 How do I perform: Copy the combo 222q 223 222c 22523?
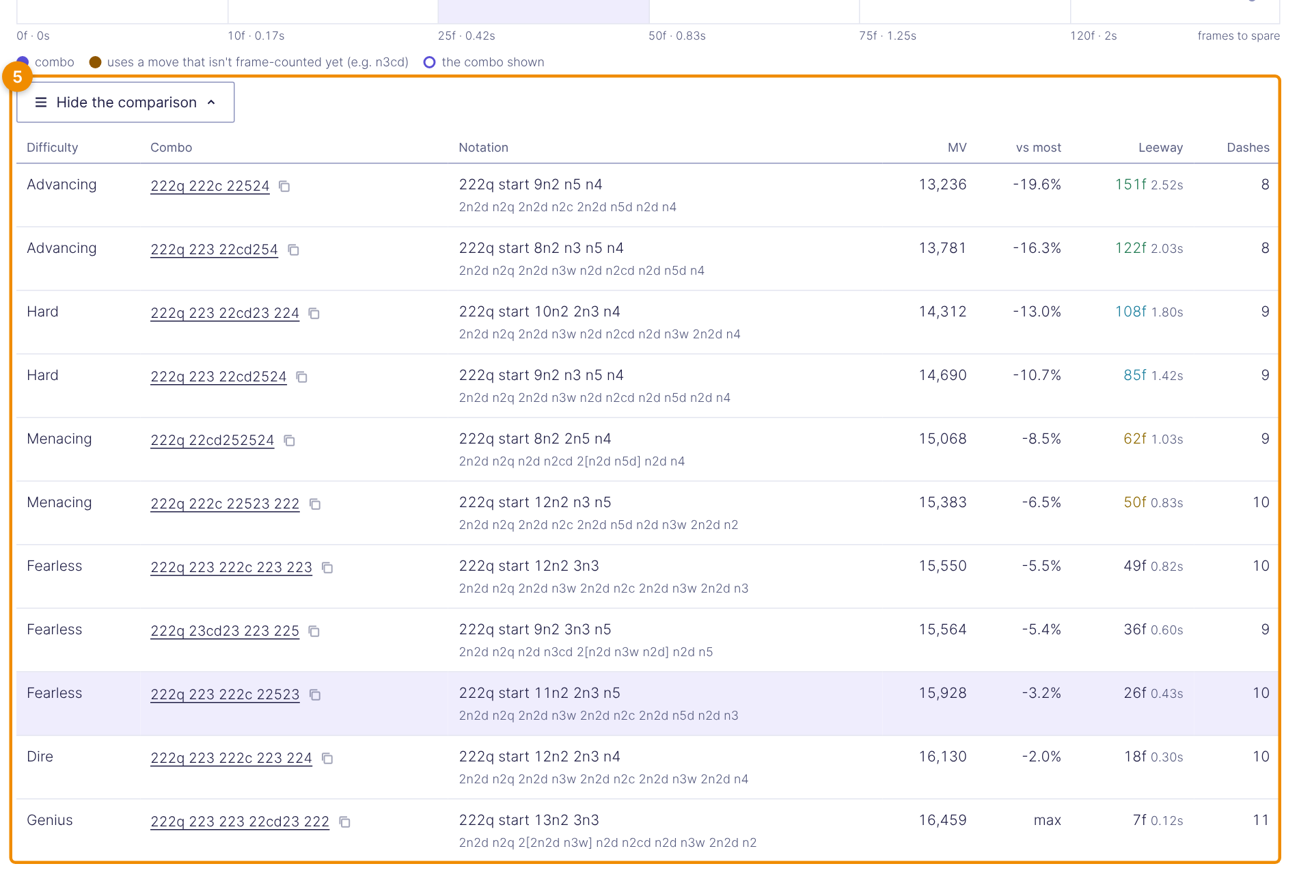pos(315,695)
